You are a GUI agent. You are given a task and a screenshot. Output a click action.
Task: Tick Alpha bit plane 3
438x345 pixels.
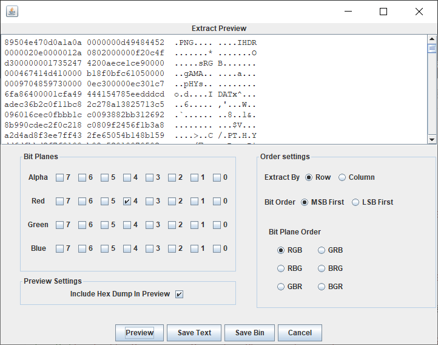pos(149,177)
